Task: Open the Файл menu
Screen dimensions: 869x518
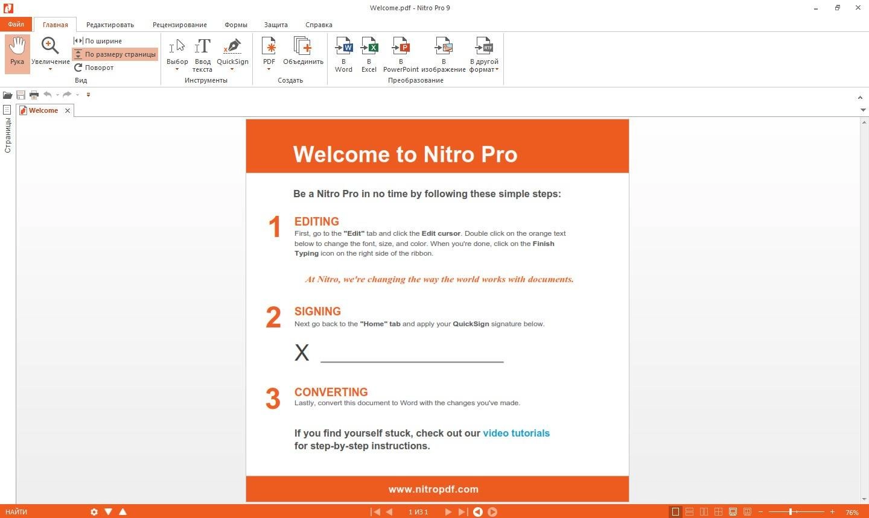Action: pos(16,25)
